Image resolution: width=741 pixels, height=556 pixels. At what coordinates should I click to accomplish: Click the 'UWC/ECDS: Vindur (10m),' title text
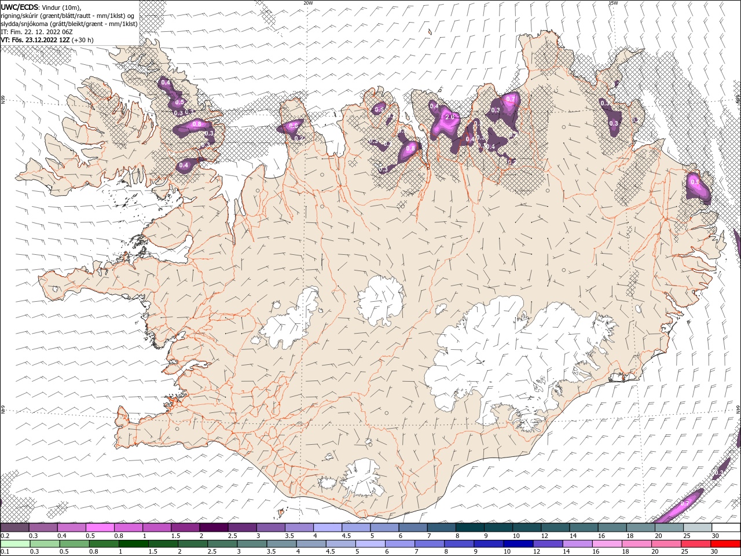click(41, 7)
